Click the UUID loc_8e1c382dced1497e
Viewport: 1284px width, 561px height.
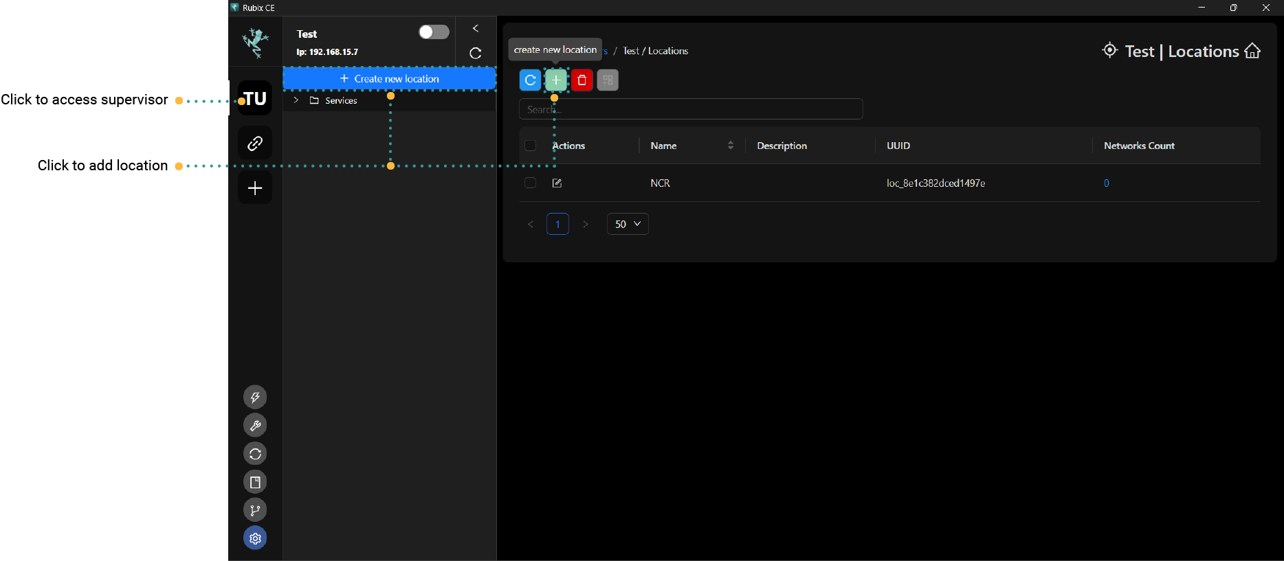coord(936,183)
